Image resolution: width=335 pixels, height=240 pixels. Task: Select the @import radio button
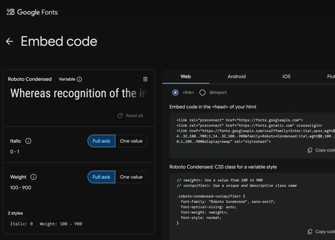coord(202,93)
